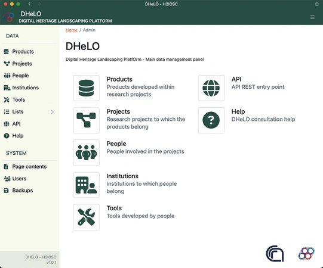Open the Institutions building tile icon
This screenshot has width=323, height=268.
pyautogui.click(x=86, y=185)
